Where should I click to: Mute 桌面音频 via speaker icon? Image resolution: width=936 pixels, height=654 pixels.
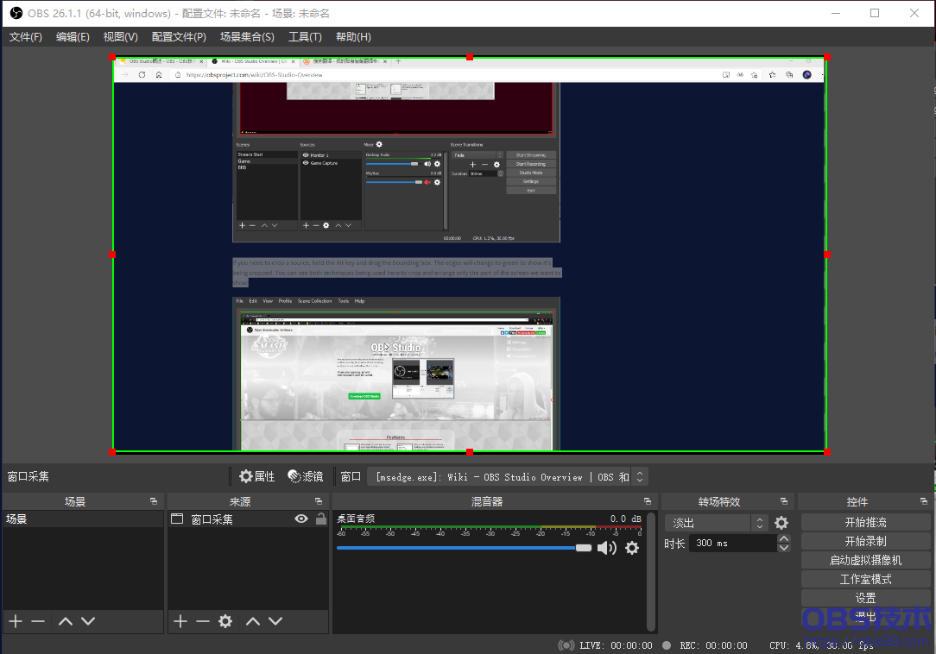(607, 548)
